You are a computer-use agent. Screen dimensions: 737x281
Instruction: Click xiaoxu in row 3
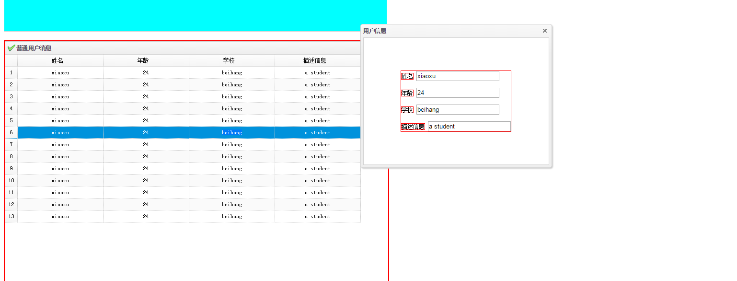(60, 96)
